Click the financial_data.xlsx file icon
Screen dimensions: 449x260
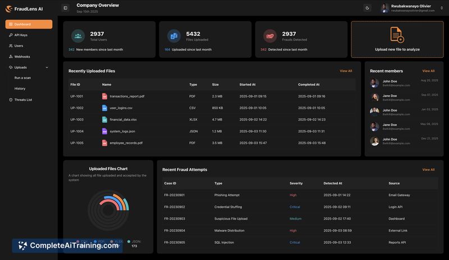(x=104, y=120)
